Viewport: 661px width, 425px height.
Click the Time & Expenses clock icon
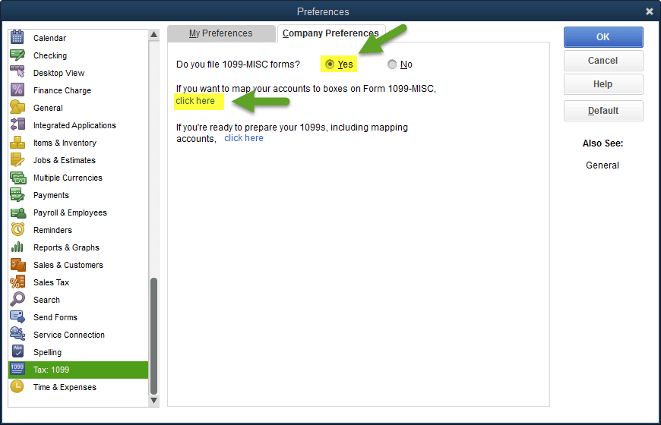click(x=17, y=387)
